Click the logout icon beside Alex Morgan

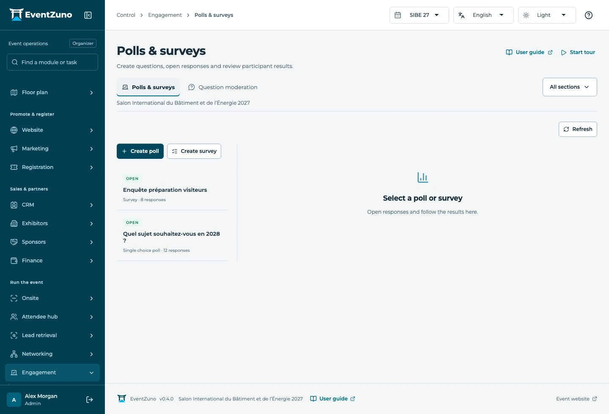90,400
